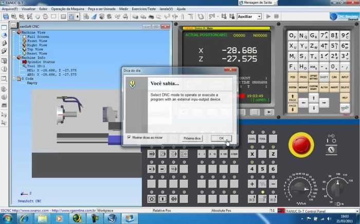Open Windows Start menu orb
This screenshot has width=360, height=224.
click(7, 218)
